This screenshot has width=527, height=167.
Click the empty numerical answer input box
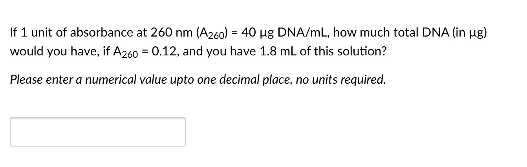(98, 132)
